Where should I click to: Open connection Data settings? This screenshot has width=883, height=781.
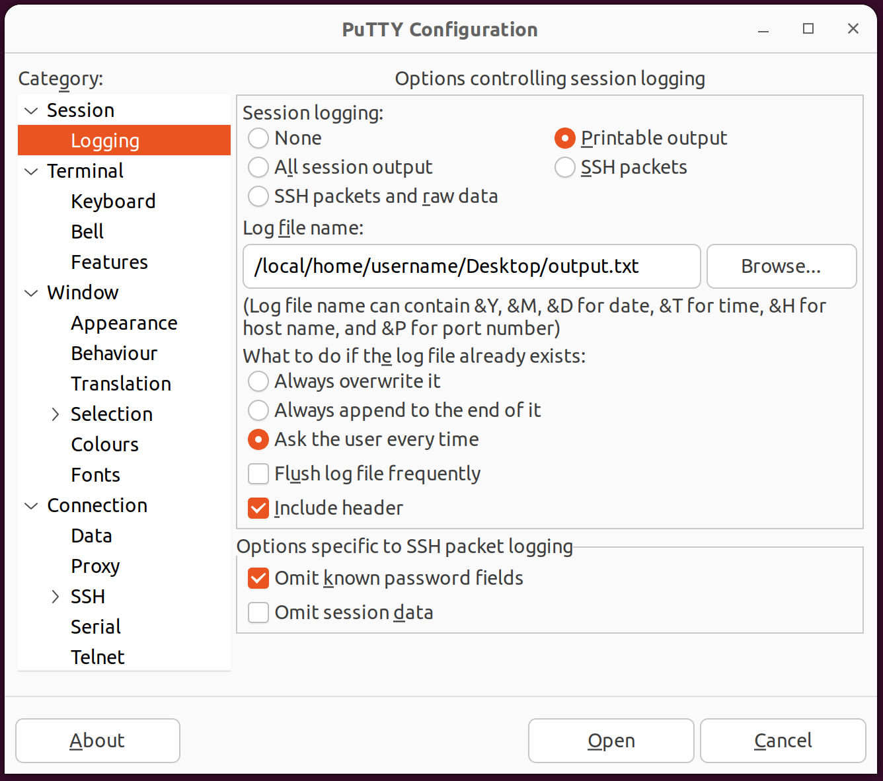click(92, 536)
